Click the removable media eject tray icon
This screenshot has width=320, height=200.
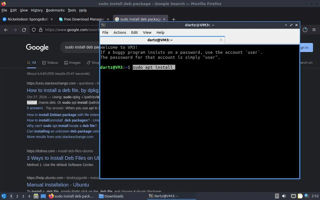pos(277,196)
